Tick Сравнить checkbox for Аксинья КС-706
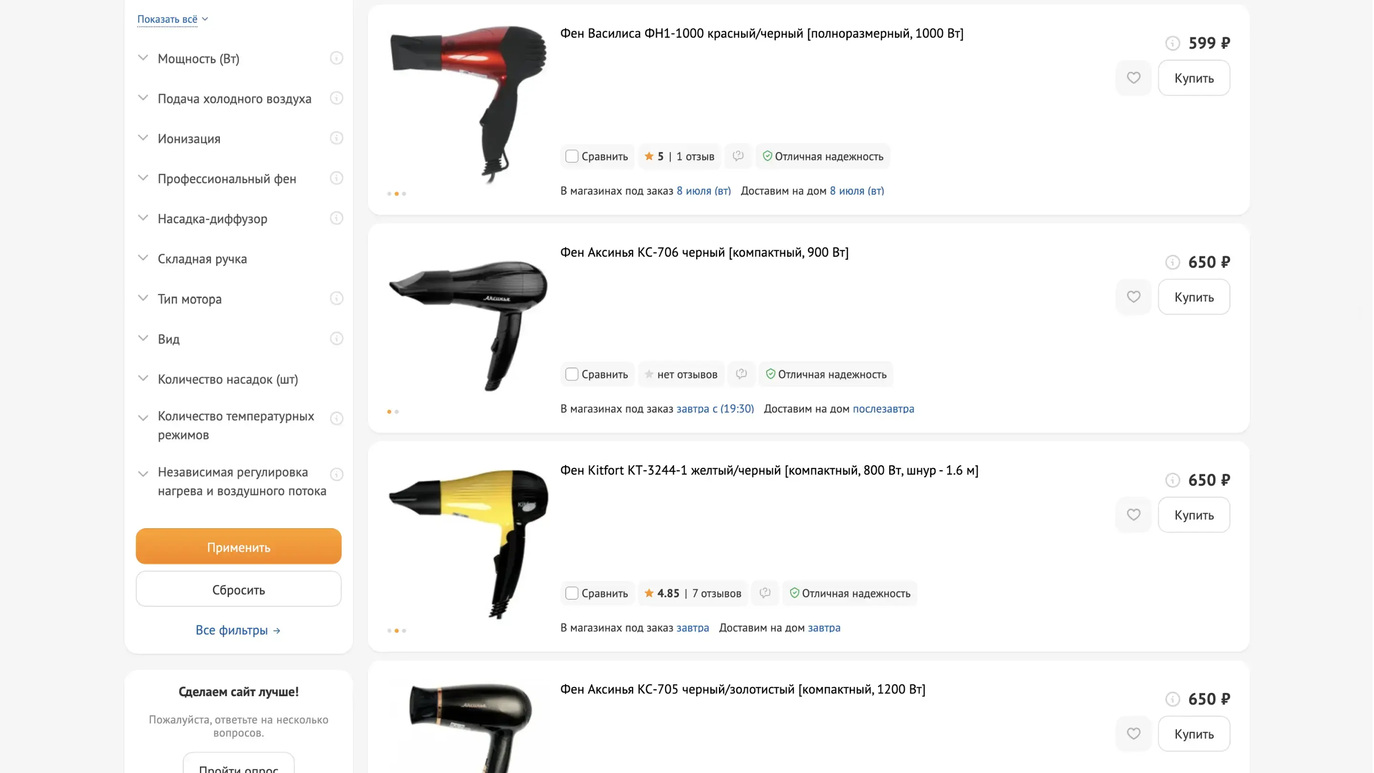The width and height of the screenshot is (1374, 773). point(572,374)
